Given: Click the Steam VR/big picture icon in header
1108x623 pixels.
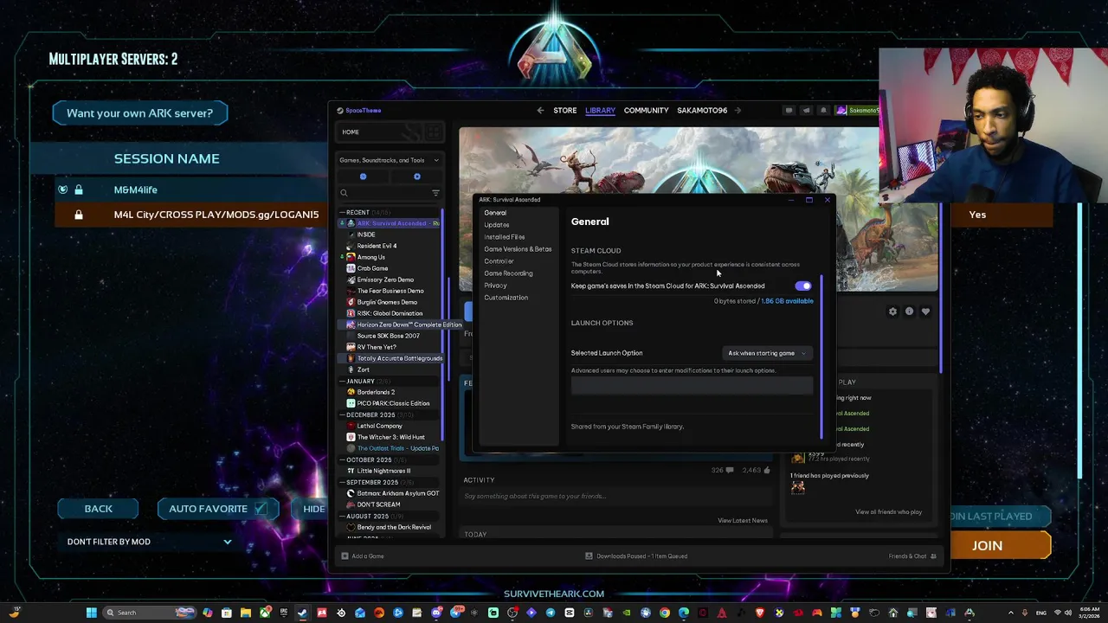Looking at the screenshot, I should [x=789, y=110].
